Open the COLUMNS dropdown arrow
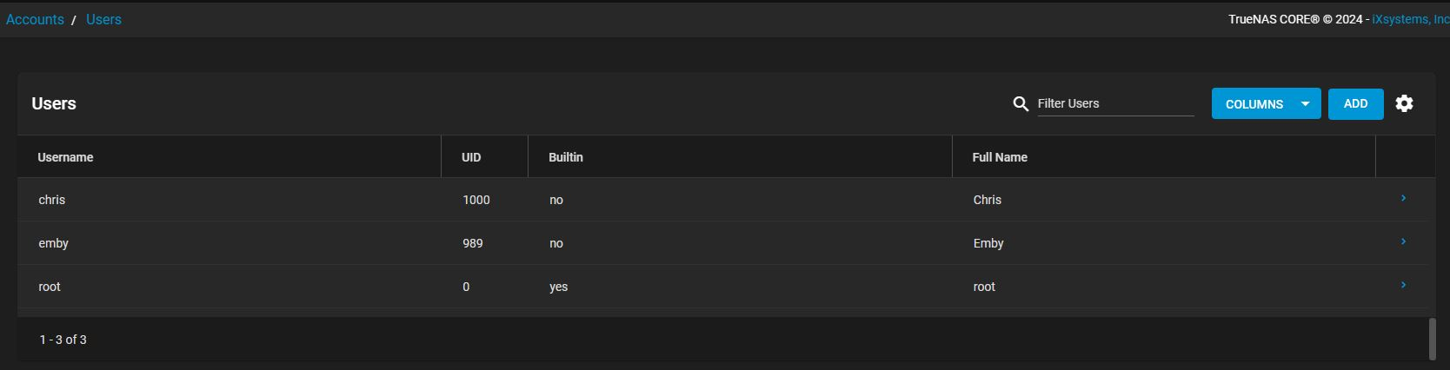Image resolution: width=1450 pixels, height=370 pixels. 1305,104
